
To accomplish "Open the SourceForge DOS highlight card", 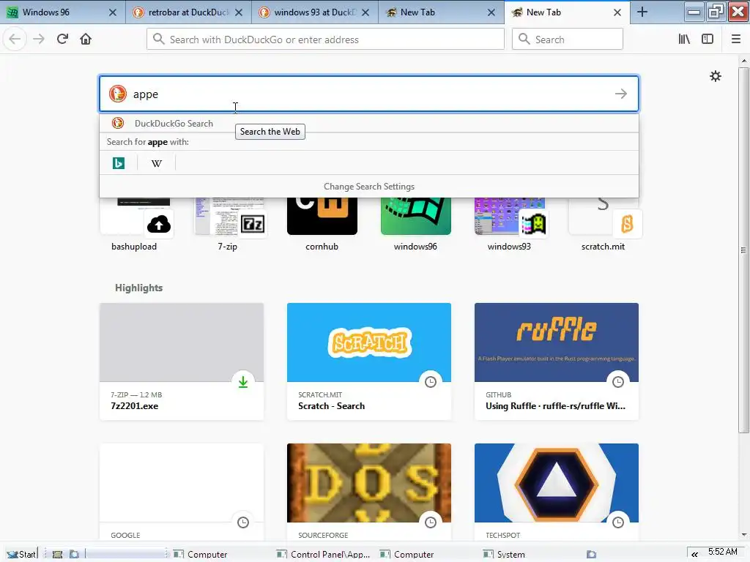I will point(369,492).
